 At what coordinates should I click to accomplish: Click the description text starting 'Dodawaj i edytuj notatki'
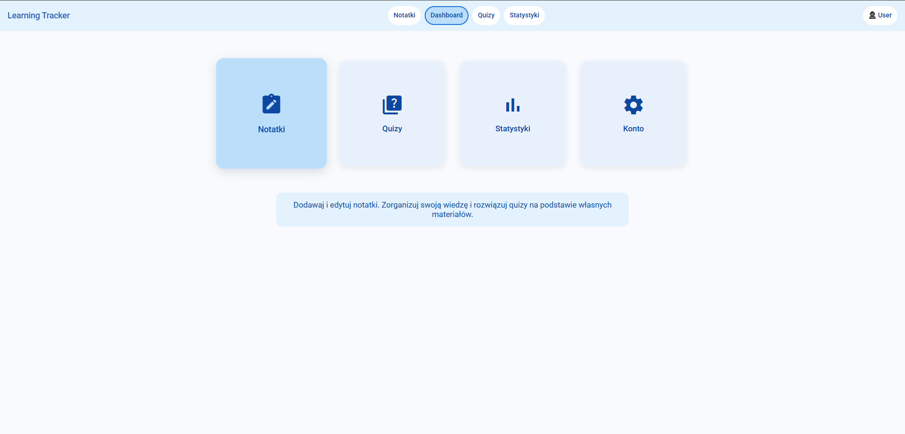(452, 209)
